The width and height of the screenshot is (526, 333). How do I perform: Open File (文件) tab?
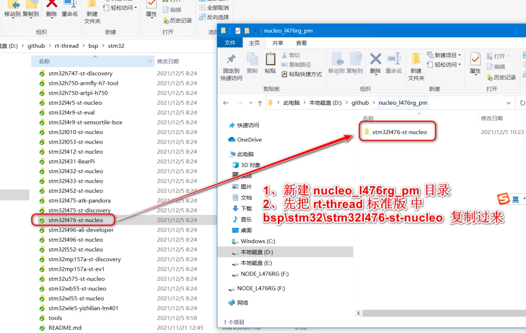230,43
